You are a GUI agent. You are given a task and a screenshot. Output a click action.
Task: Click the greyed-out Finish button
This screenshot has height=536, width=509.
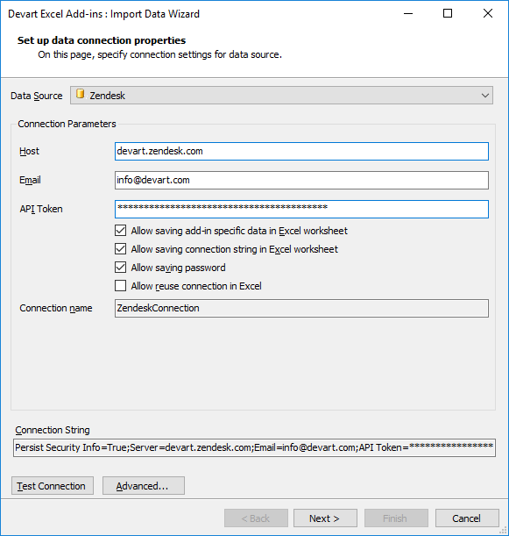(x=396, y=518)
